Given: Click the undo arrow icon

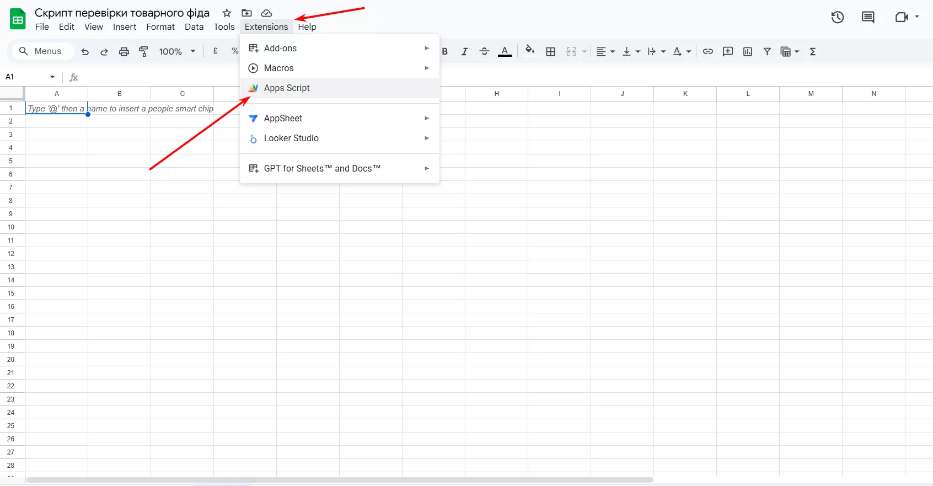Looking at the screenshot, I should click(85, 52).
